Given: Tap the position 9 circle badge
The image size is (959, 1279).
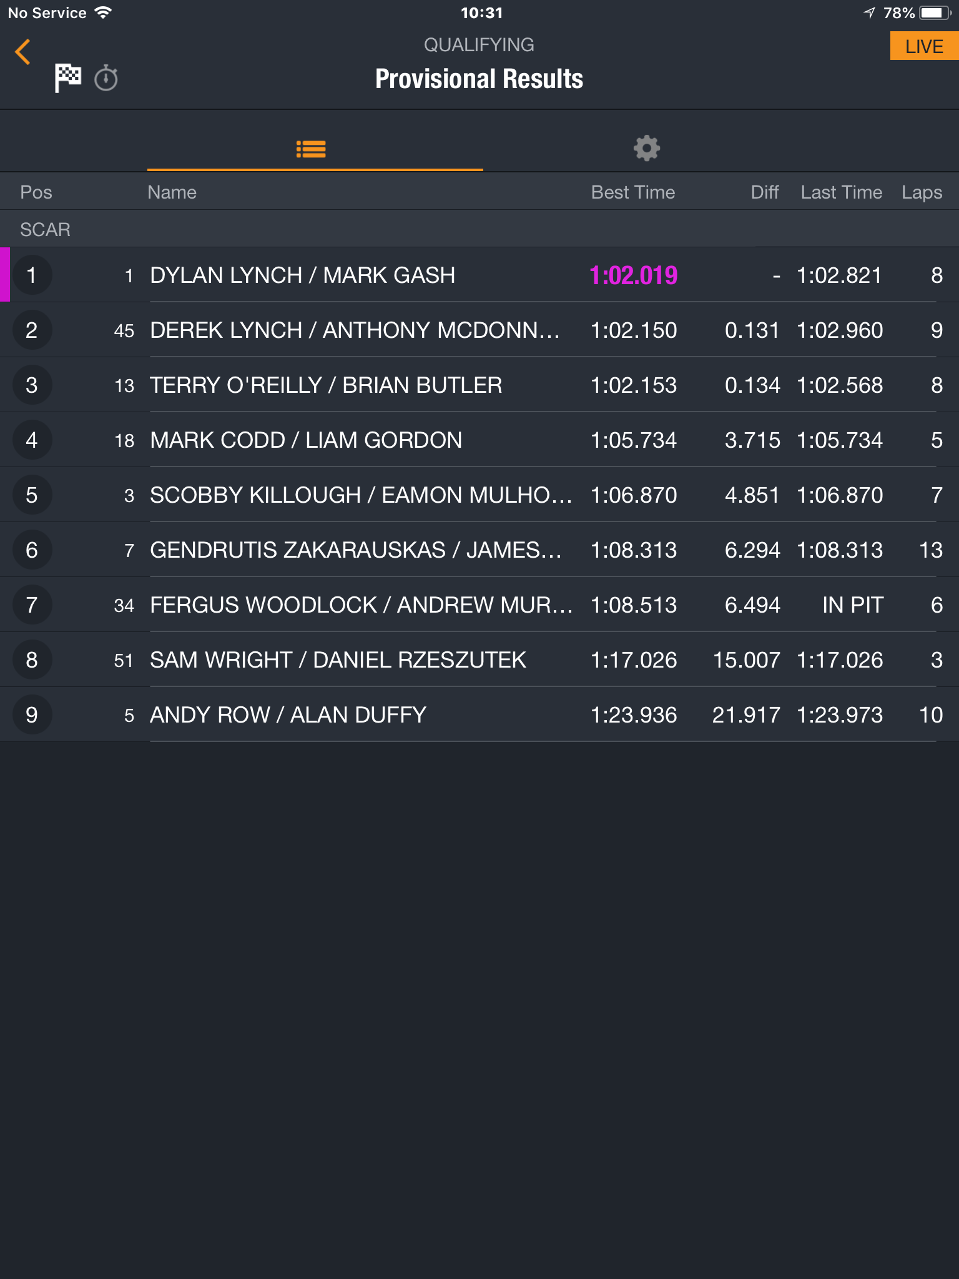Looking at the screenshot, I should [32, 715].
